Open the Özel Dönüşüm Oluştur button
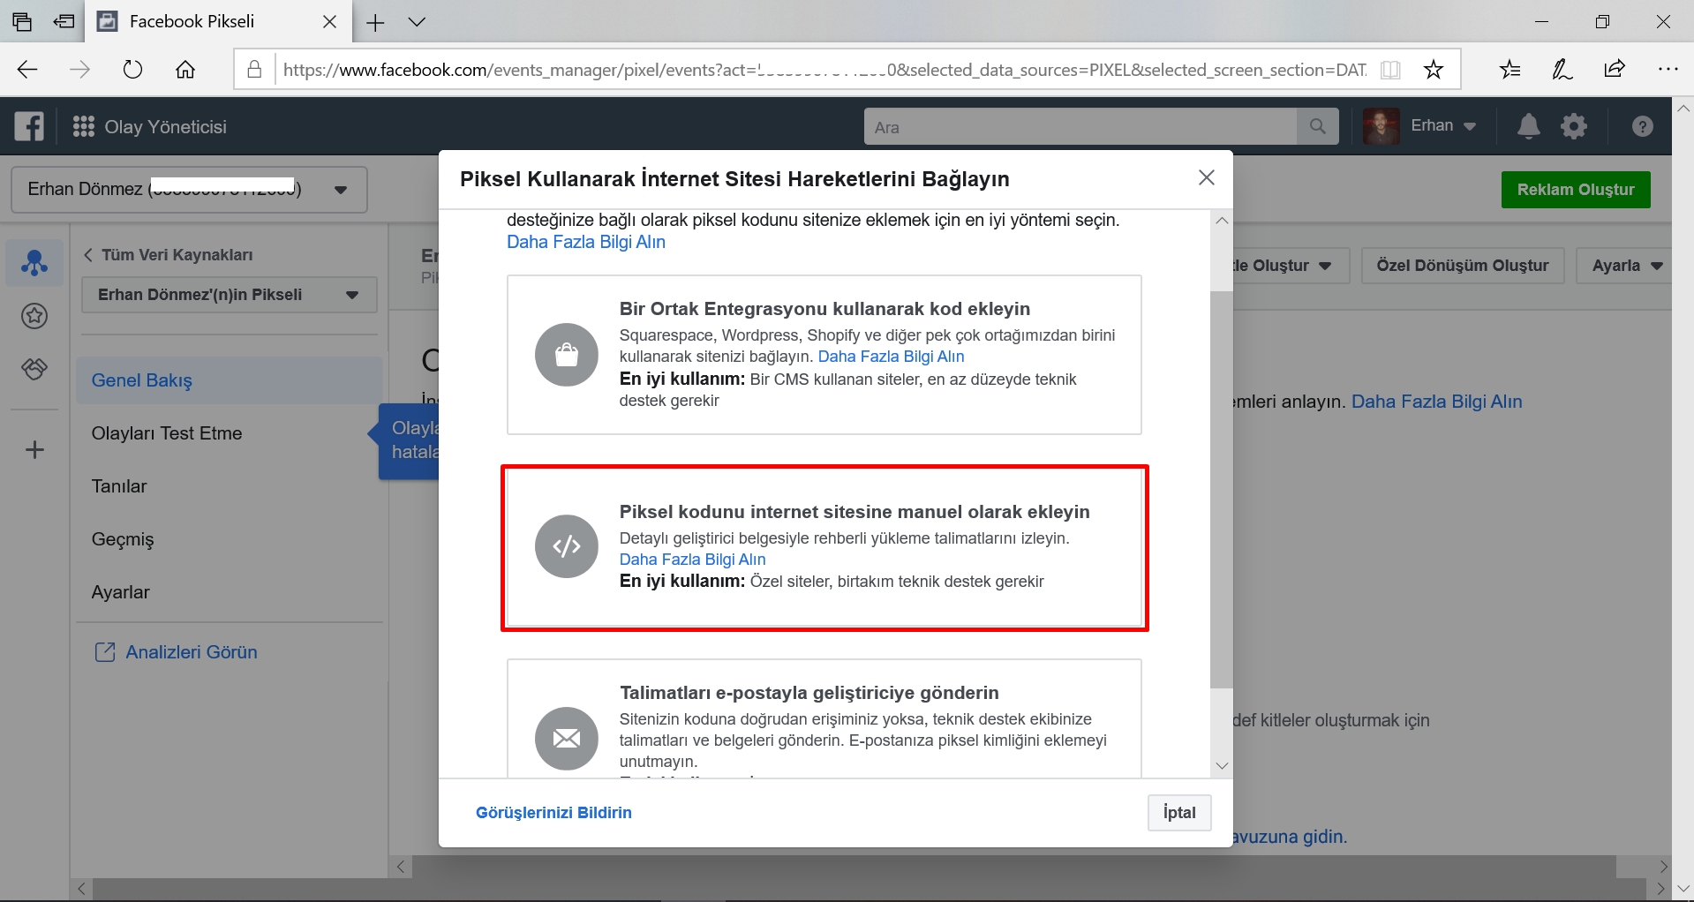 pos(1463,266)
